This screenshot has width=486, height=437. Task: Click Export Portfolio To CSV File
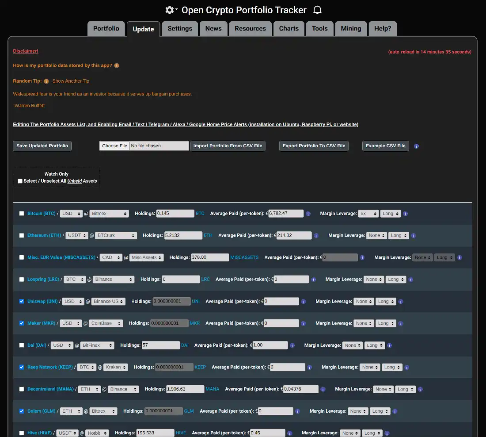[314, 146]
